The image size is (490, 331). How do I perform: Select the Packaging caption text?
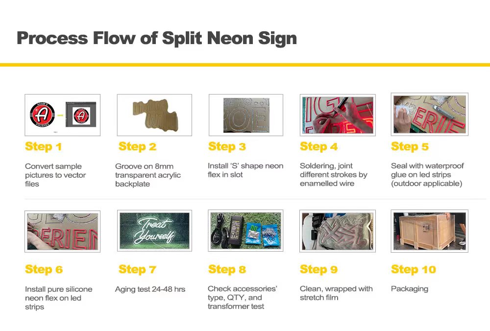[409, 289]
